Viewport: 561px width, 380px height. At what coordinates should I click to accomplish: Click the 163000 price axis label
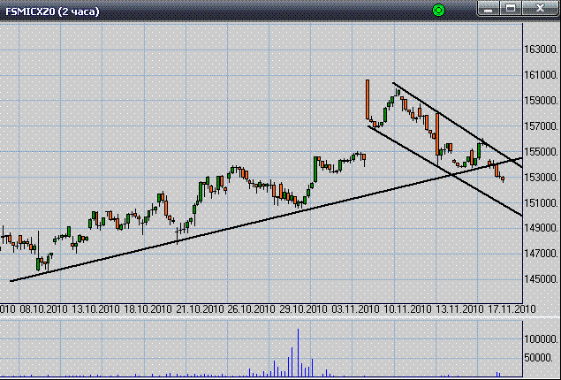pyautogui.click(x=541, y=49)
